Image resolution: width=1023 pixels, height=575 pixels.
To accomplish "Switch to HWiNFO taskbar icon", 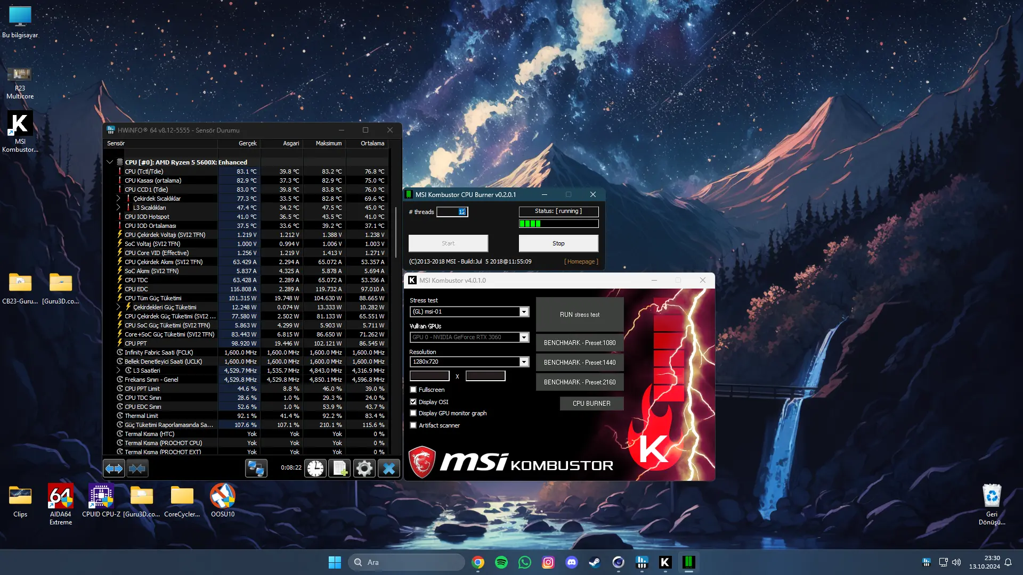I will tap(642, 562).
